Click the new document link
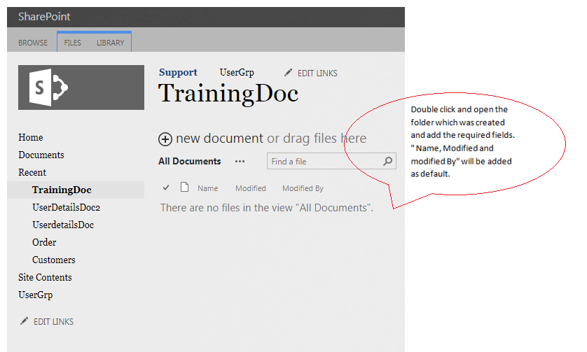Screen dimensions: 587x352 pos(220,139)
